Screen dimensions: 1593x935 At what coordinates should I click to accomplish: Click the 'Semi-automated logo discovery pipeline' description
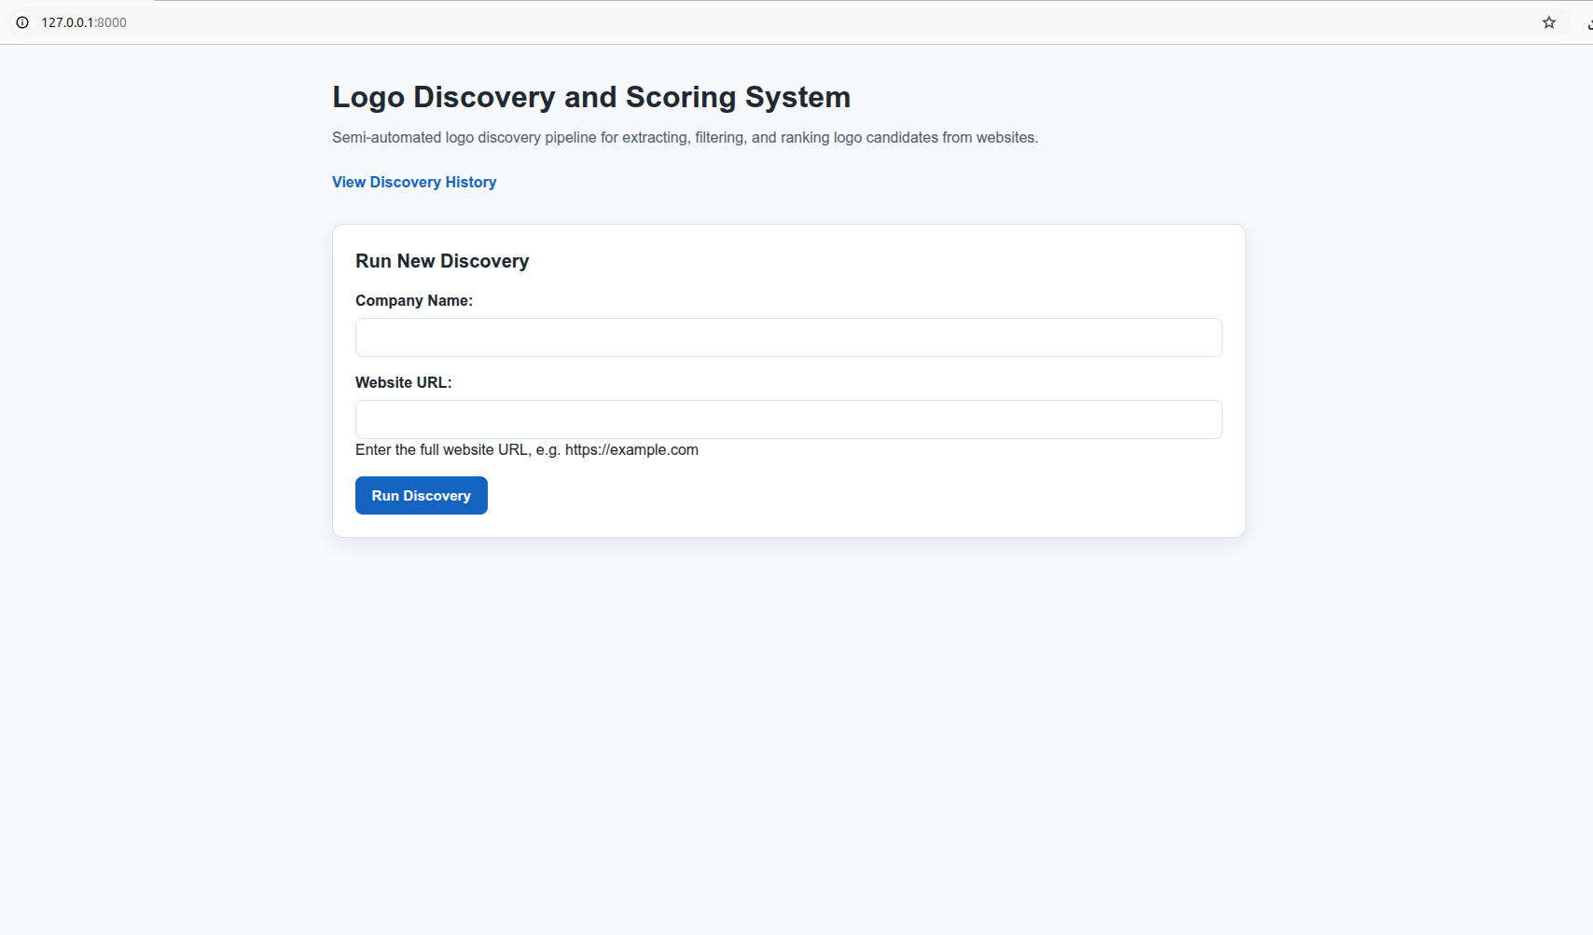click(x=685, y=137)
